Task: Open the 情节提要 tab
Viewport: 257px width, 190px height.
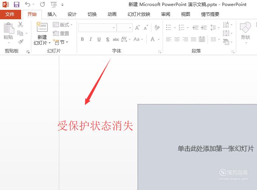Action: tap(210, 14)
